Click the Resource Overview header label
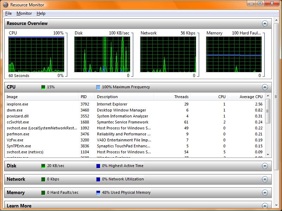This screenshot has height=211, width=282. (x=27, y=23)
